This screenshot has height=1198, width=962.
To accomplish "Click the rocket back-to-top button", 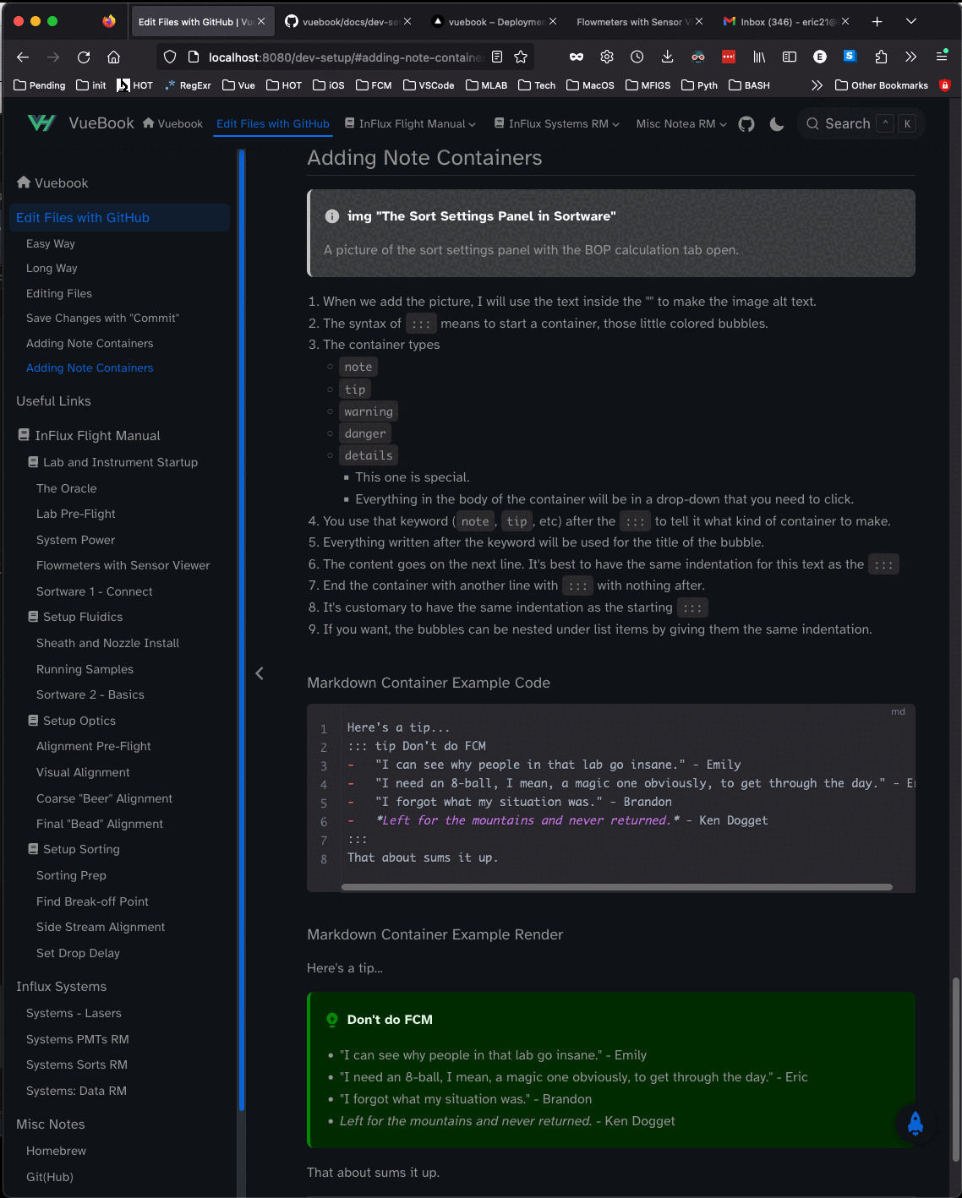I will pyautogui.click(x=915, y=1123).
